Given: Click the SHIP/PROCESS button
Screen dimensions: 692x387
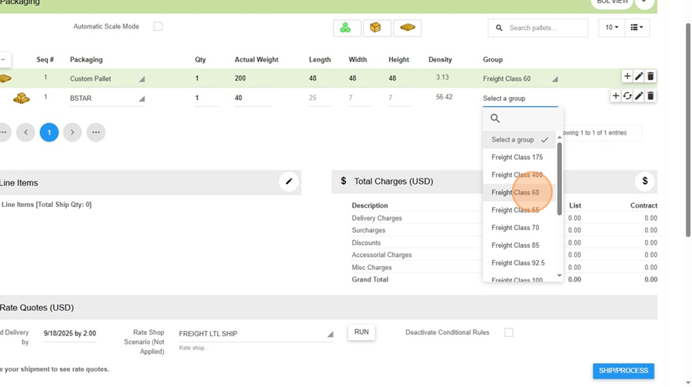Looking at the screenshot, I should click(x=623, y=371).
